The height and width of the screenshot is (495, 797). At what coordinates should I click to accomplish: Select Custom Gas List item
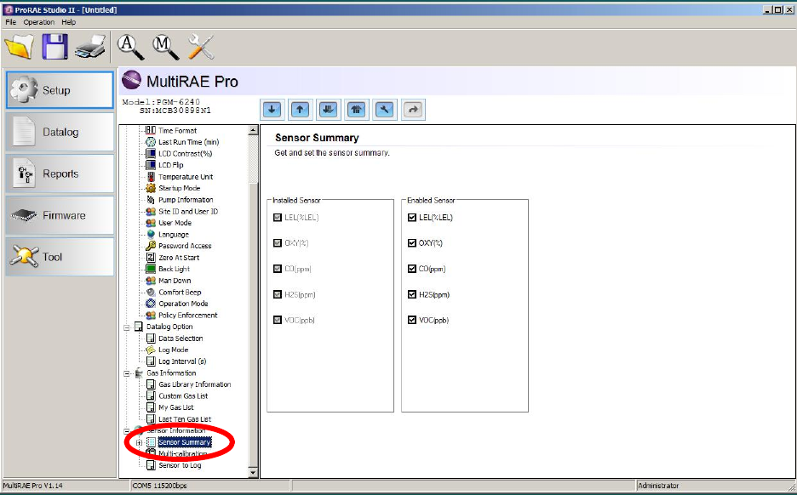[x=183, y=396]
